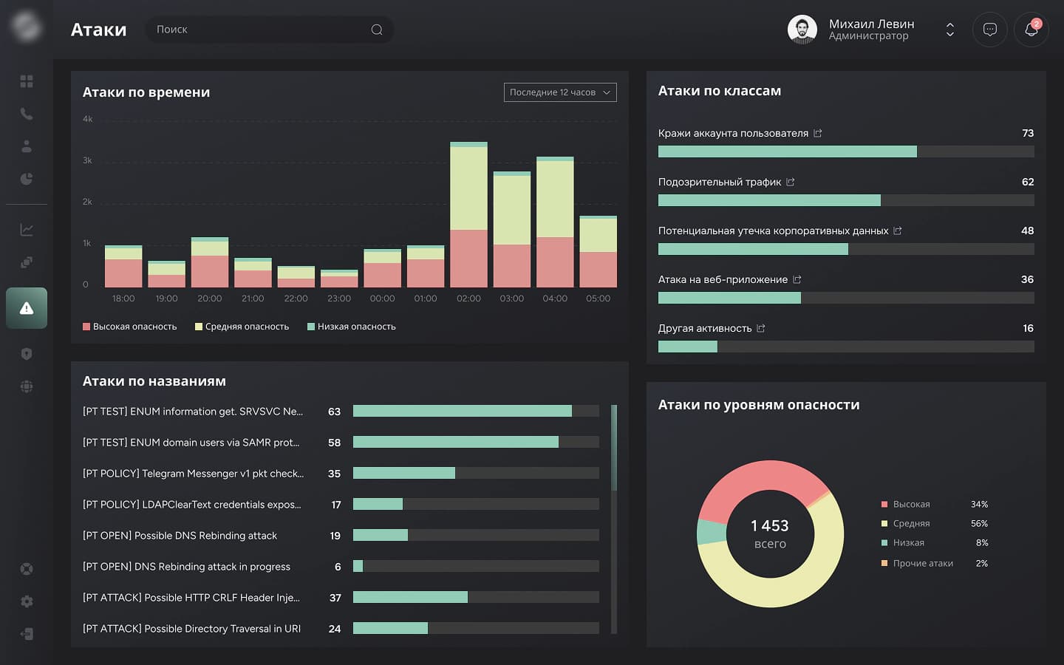Viewport: 1064px width, 665px height.
Task: Toggle 'Средняя опасность' legend series
Action: coord(242,327)
